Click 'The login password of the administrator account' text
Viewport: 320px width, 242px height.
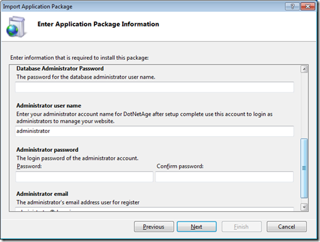coord(77,158)
